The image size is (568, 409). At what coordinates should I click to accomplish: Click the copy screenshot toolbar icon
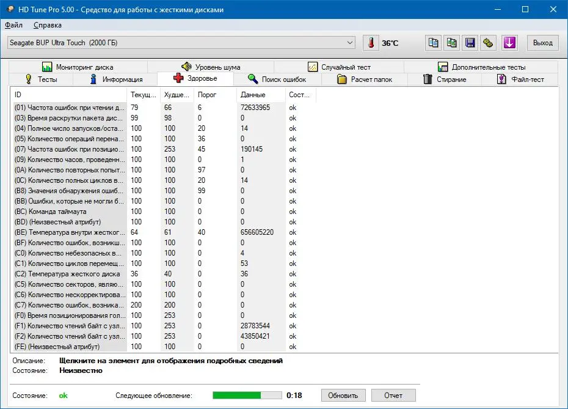point(452,43)
